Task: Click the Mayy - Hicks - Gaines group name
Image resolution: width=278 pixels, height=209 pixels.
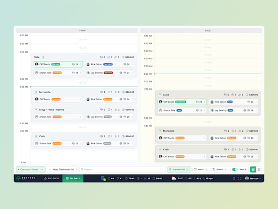Action: pyautogui.click(x=51, y=110)
